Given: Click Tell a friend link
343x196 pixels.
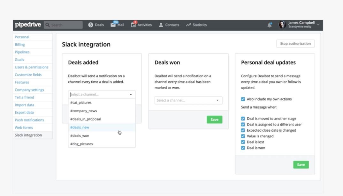Looking at the screenshot, I should click(x=24, y=97).
